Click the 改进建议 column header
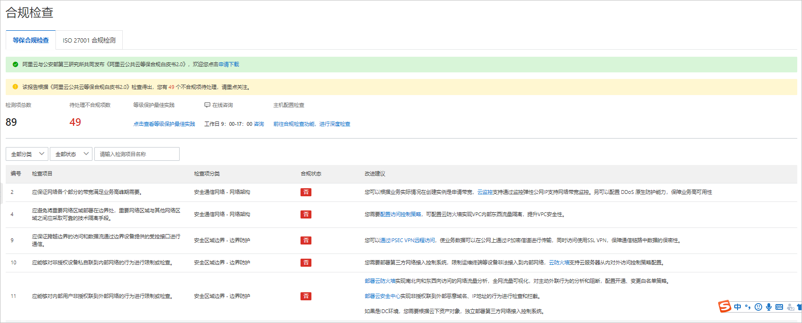802x323 pixels. coord(375,174)
